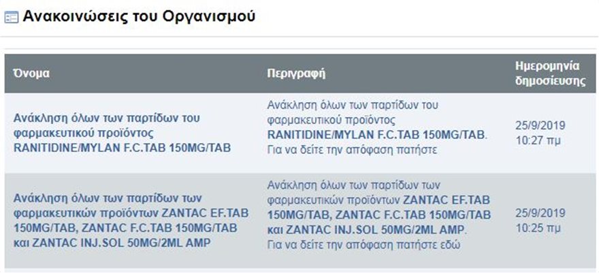599x273 pixels.
Task: Click the announcements list icon beside the heading
Action: pos(11,18)
